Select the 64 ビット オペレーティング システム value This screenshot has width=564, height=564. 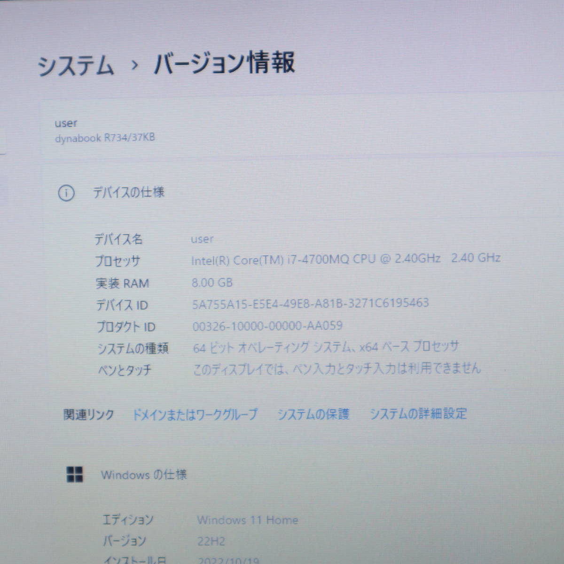tap(325, 347)
